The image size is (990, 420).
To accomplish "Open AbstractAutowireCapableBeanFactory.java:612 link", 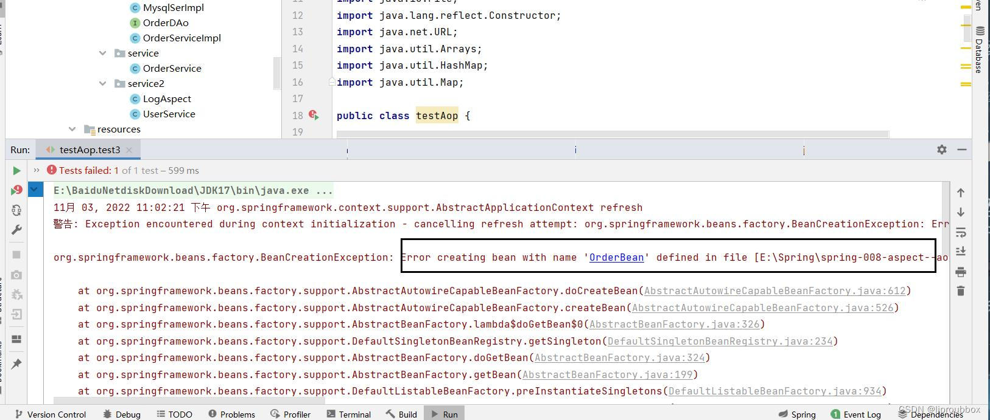I will pos(774,291).
